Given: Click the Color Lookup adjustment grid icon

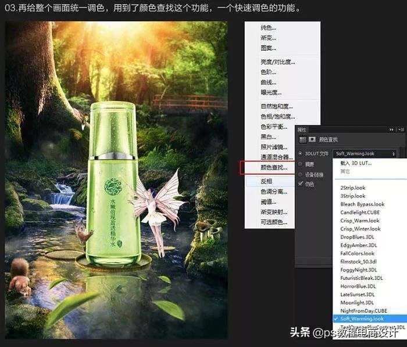Looking at the screenshot, I should 303,140.
